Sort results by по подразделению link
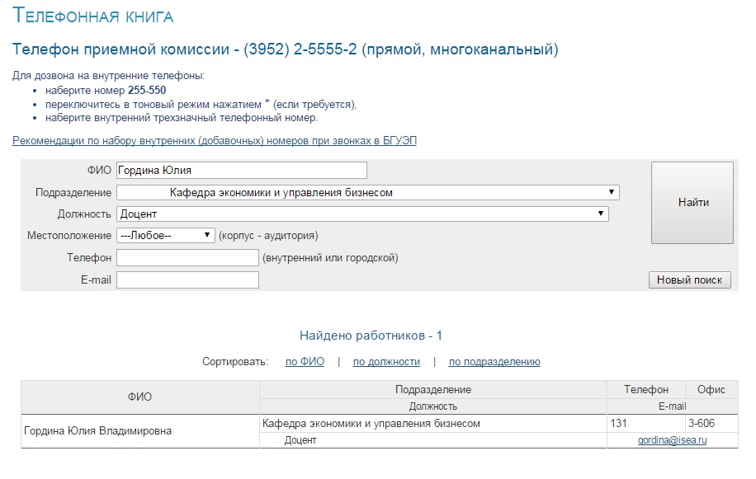756x479 pixels. click(494, 362)
